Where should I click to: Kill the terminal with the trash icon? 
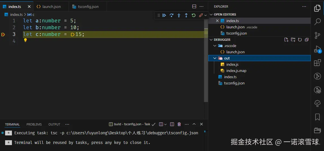click(179, 124)
